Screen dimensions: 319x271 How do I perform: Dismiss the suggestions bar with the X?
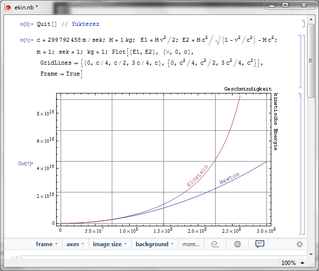[x=299, y=244]
